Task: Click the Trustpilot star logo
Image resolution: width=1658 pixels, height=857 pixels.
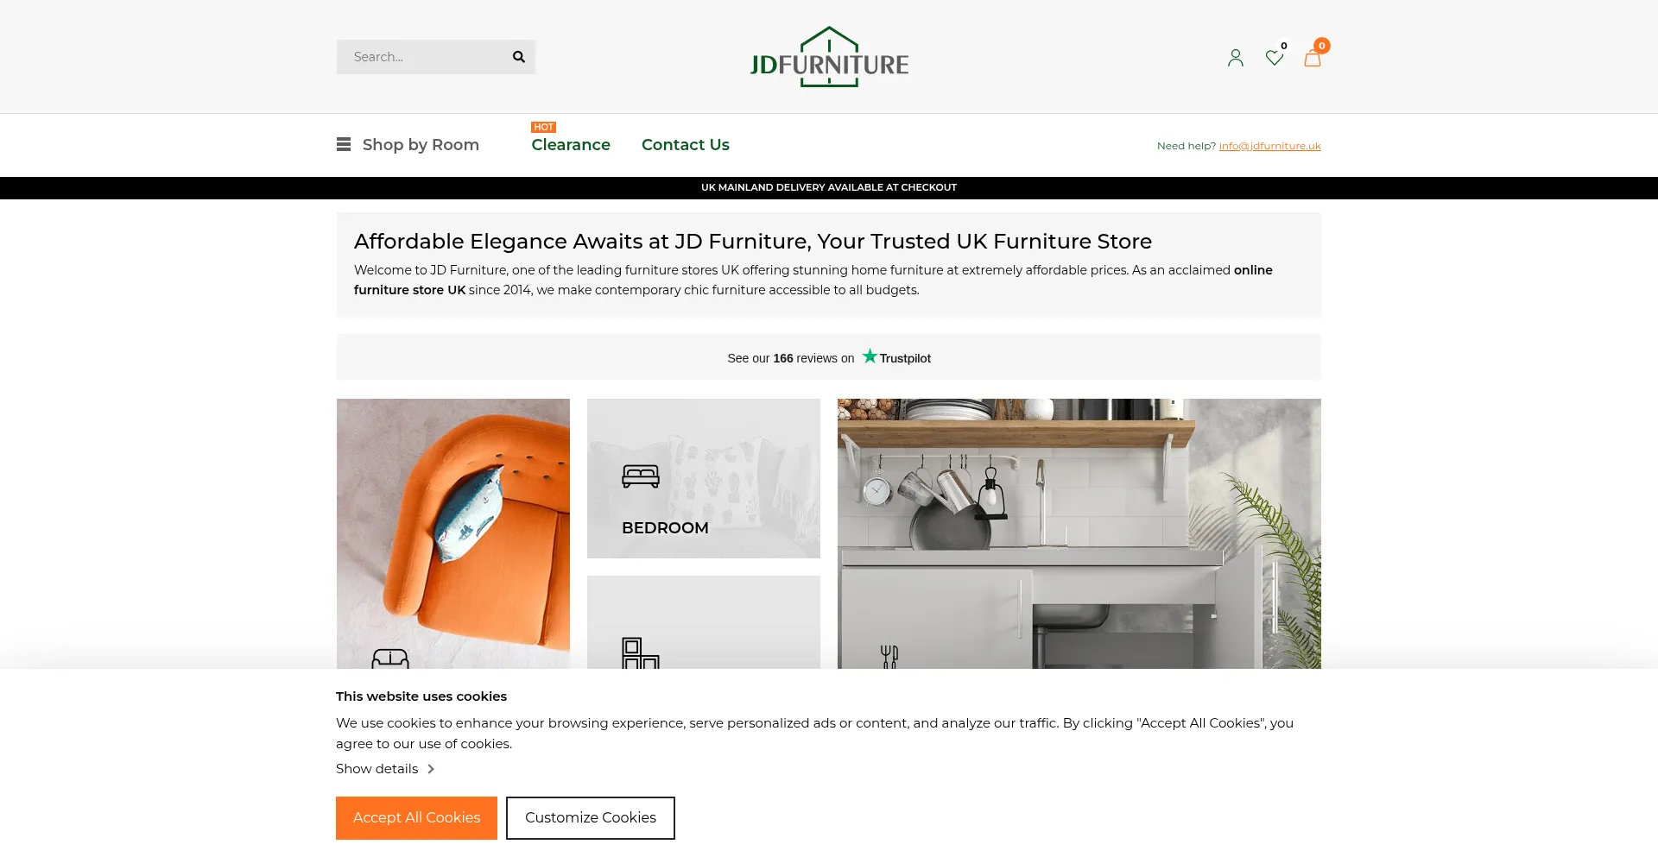Action: [870, 356]
